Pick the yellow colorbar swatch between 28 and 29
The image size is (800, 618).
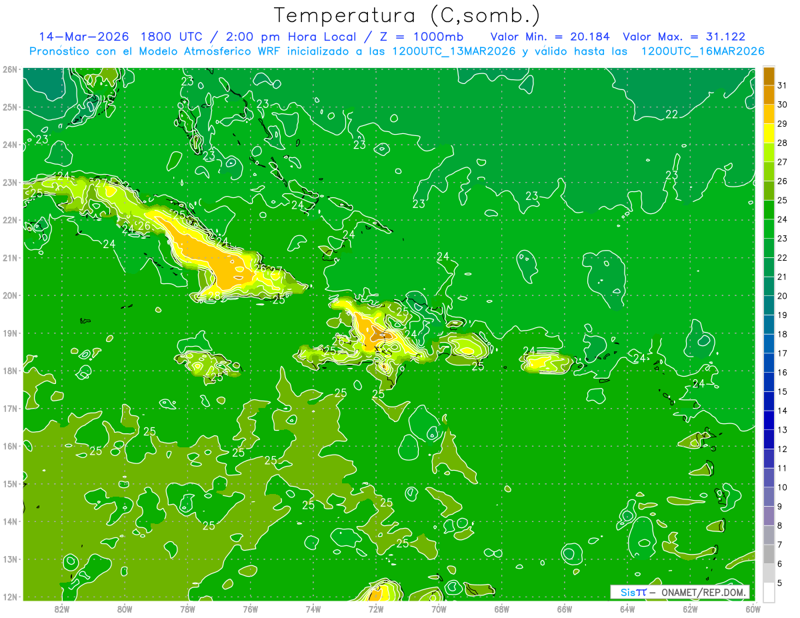pos(769,133)
